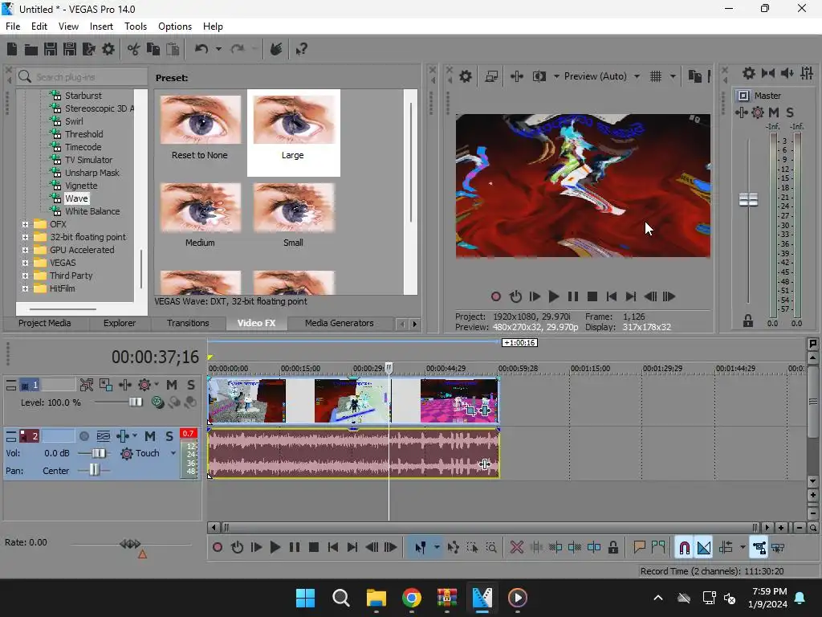Delete selected events with red X
822x617 pixels.
516,548
